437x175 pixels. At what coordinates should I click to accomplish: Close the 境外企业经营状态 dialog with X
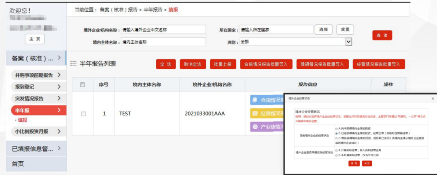coord(432,99)
